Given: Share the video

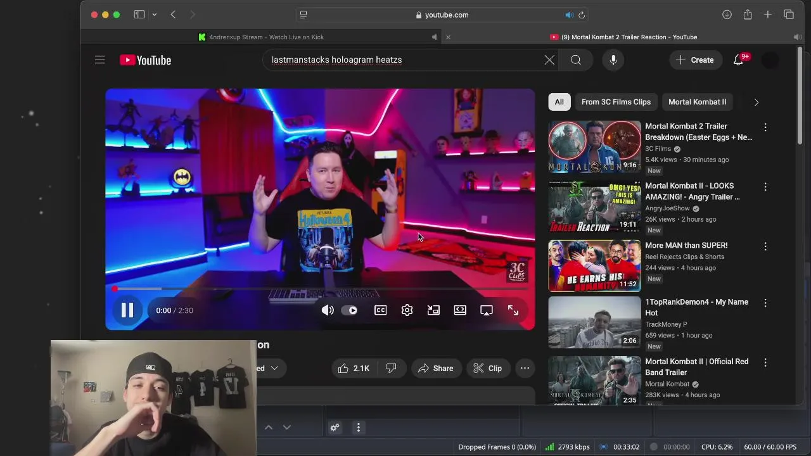Looking at the screenshot, I should point(436,368).
